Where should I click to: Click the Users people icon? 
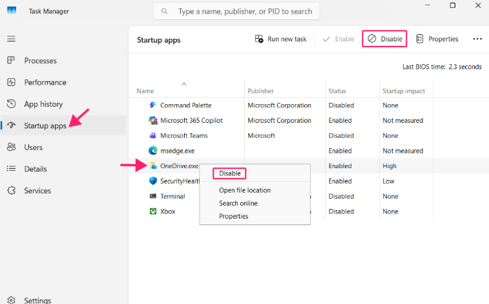(x=11, y=147)
